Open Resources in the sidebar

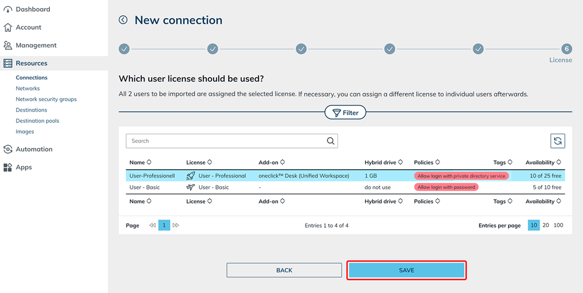click(x=31, y=63)
